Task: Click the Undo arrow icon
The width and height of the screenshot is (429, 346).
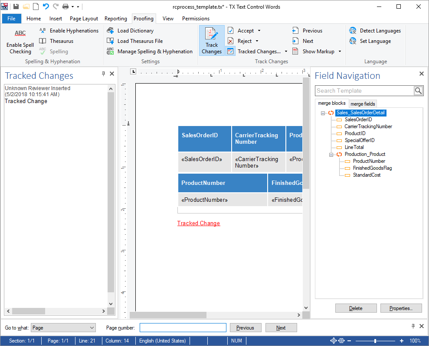Action: 46,6
